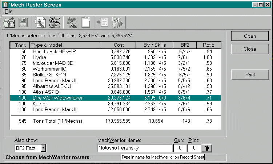Expand the Also show dropdown arrow
Viewport: 273px width, 164px height.
click(43, 148)
